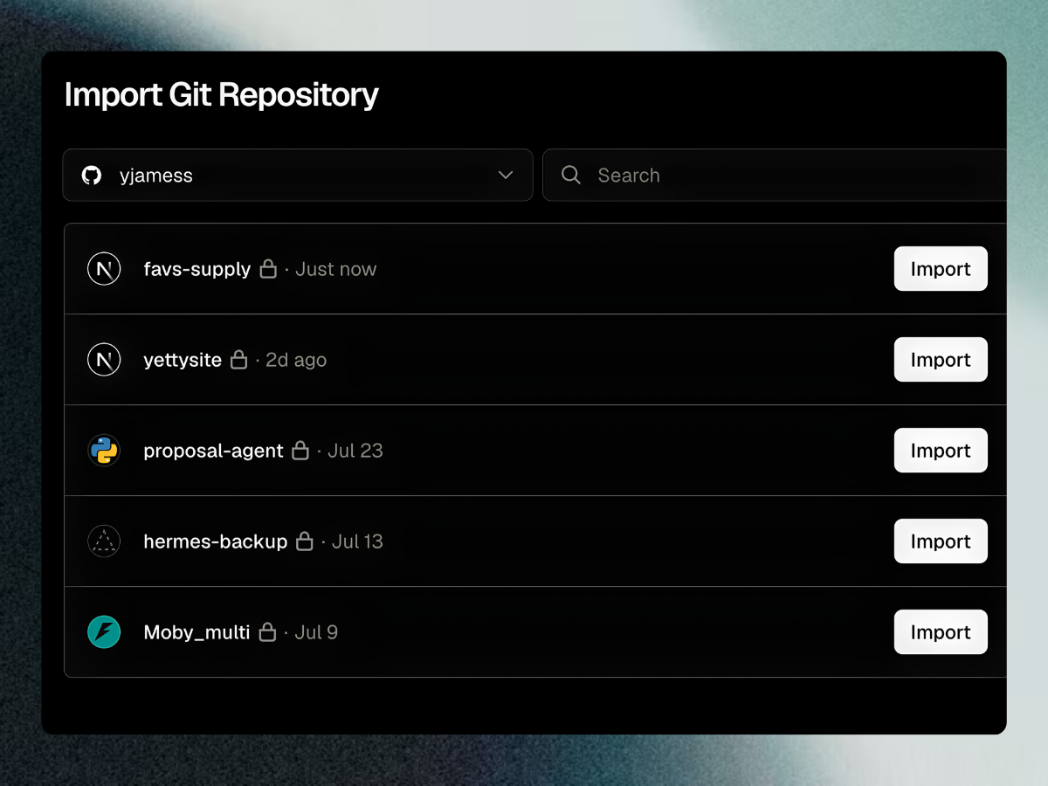This screenshot has height=786, width=1048.
Task: Focus the repository Search field
Action: coord(775,176)
